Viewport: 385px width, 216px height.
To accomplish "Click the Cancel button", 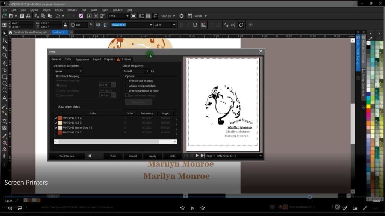I will [133, 156].
